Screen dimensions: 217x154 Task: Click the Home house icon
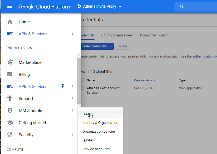point(10,22)
